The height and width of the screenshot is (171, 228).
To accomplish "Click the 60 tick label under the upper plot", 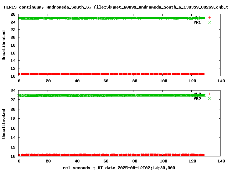I will [x=106, y=81].
